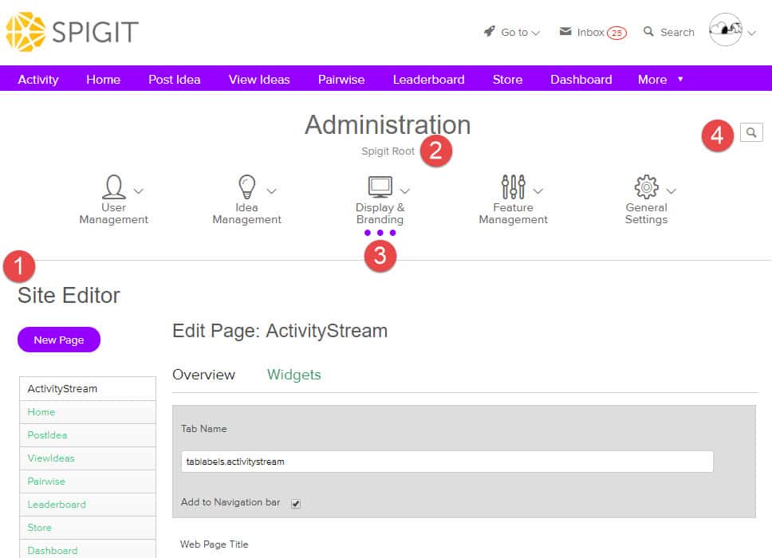Click the Add to Navigation bar label

pyautogui.click(x=230, y=502)
